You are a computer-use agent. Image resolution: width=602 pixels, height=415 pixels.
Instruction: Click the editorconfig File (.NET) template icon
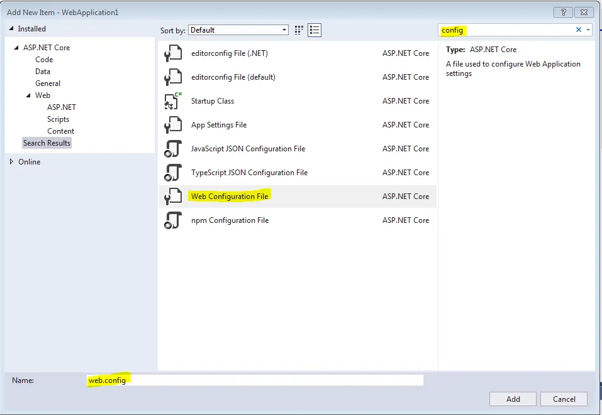tap(173, 53)
